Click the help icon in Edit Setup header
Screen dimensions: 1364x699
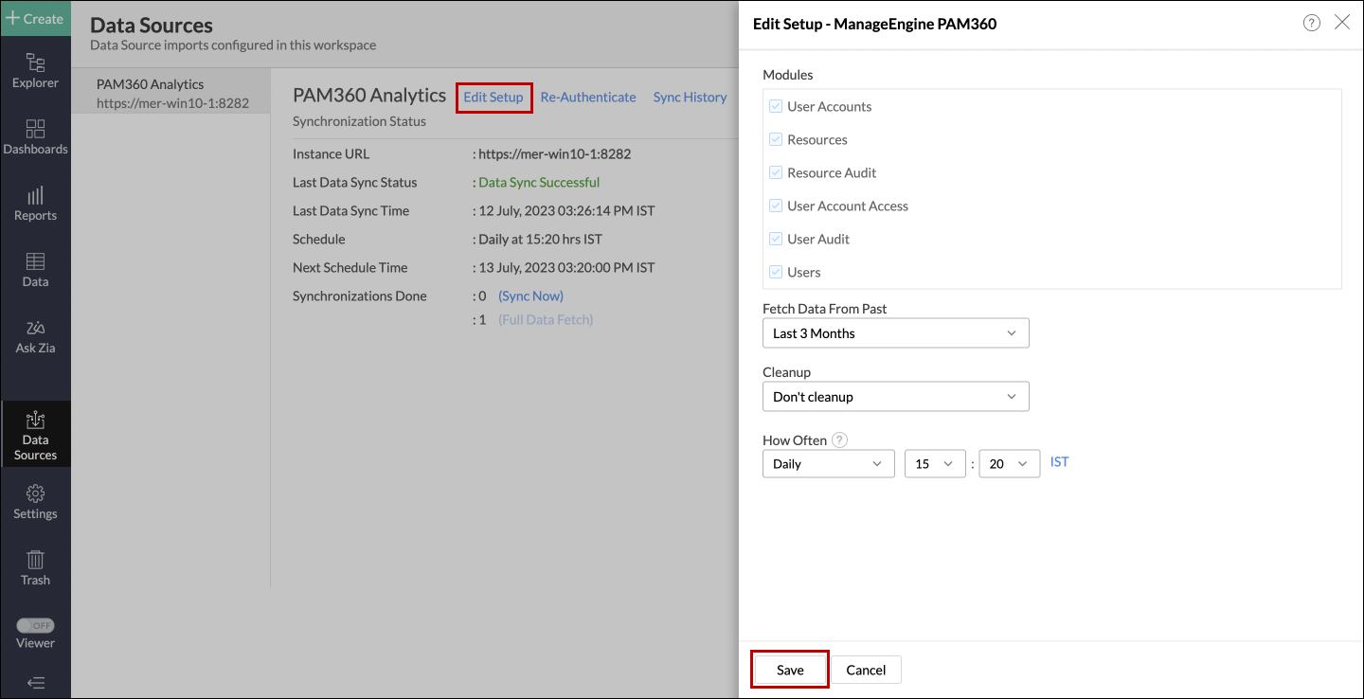(x=1312, y=24)
